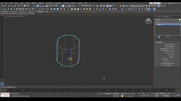Image resolution: width=181 pixels, height=101 pixels.
Task: Open the File menu
Action: pos(2,3)
